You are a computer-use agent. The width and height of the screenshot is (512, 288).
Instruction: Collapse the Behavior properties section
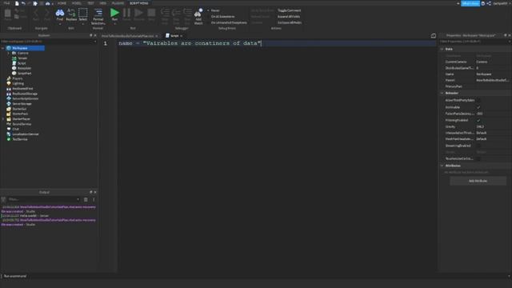442,93
